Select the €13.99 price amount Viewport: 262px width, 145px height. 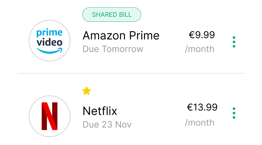202,107
